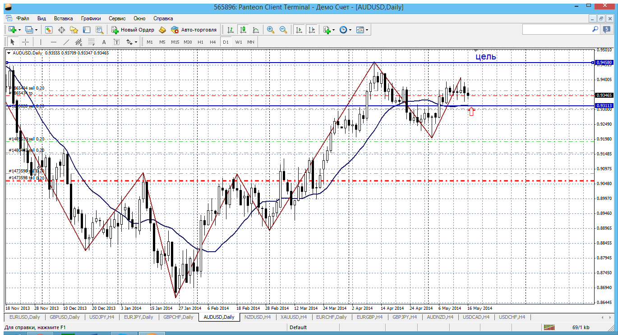This screenshot has width=618, height=335.
Task: Click the Zoom Out magnifier icon
Action: (x=283, y=30)
